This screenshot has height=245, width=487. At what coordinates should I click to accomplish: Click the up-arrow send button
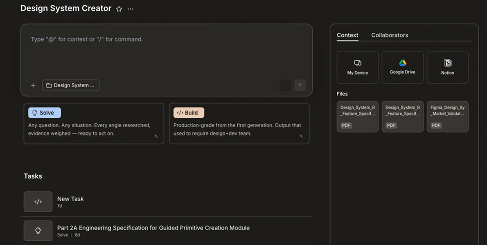tap(300, 85)
